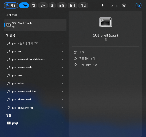Viewport: 146px width, 137px height.
Task: Expand chevron for 'psql - 검색 결과 더 보기'
Action: (x=62, y=43)
